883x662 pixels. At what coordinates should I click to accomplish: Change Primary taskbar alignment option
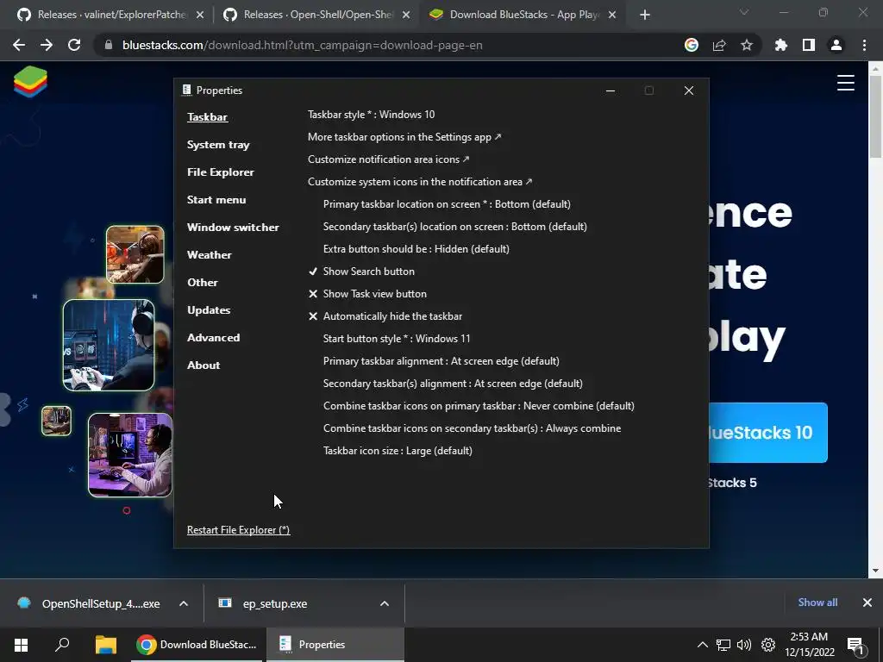point(441,361)
